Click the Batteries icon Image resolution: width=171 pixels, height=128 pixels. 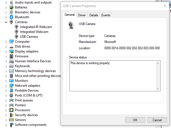click(x=11, y=7)
